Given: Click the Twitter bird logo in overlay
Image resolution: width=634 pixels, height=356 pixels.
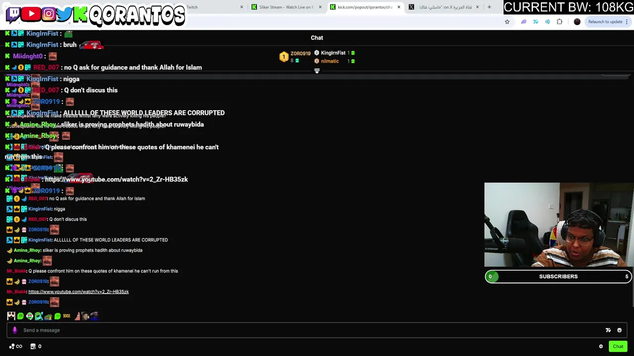Looking at the screenshot, I should click(64, 14).
